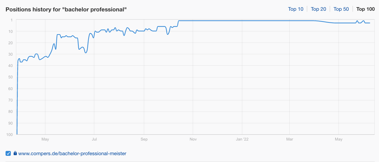Click the 1 value atop the y-axis
379x162 pixels.
point(12,20)
